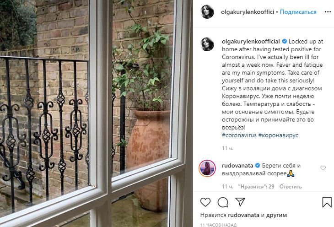This screenshot has height=227, width=334.
Task: View the 29 likes on rudovanata's comment
Action: click(256, 187)
